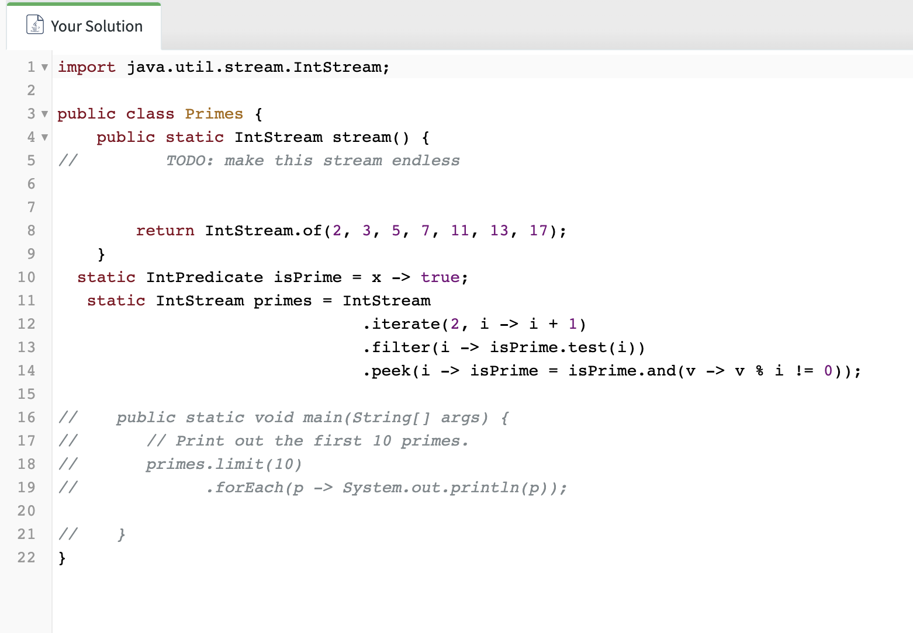Click the final closing brace on line 22
This screenshot has height=633, width=913.
coord(62,557)
